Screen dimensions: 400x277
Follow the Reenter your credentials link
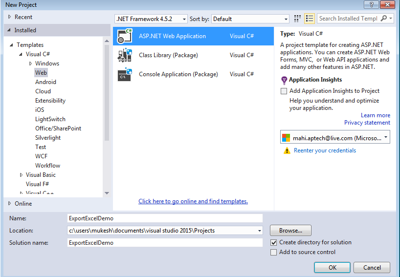tap(325, 150)
